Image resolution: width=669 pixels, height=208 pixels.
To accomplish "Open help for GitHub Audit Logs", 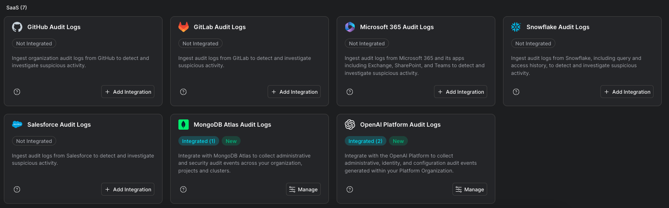I will pyautogui.click(x=17, y=92).
